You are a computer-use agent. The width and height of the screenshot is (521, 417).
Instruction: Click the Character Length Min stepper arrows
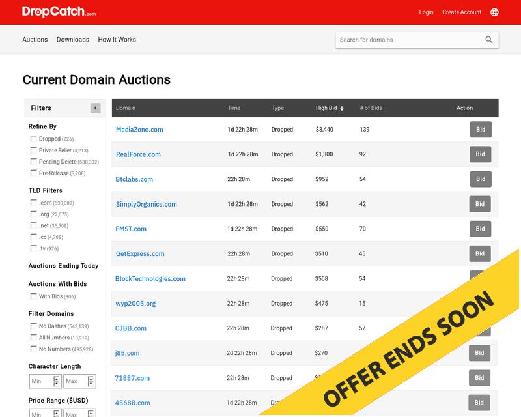[57, 381]
